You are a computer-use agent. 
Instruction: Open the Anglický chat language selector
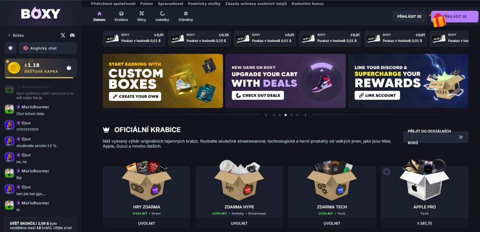pyautogui.click(x=48, y=48)
